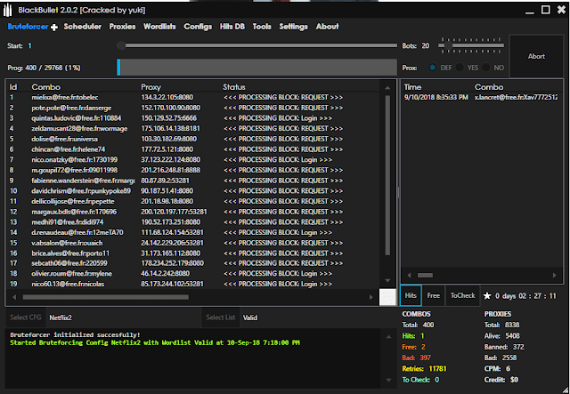Open the Configs tab
The image size is (570, 394).
[198, 27]
